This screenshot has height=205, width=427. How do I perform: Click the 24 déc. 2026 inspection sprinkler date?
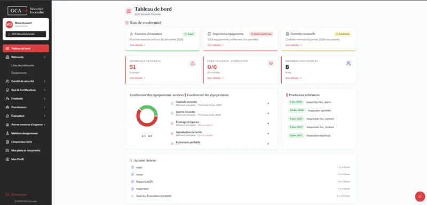click(296, 111)
